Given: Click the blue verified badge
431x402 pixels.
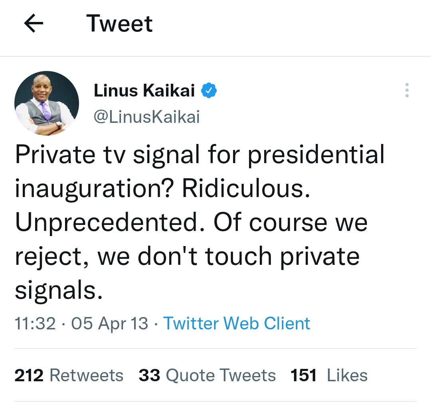Looking at the screenshot, I should tap(208, 91).
